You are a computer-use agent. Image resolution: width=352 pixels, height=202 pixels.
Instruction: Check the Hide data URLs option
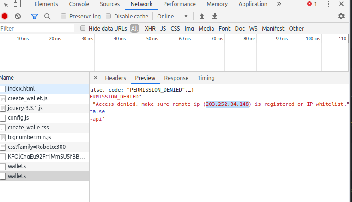(83, 28)
